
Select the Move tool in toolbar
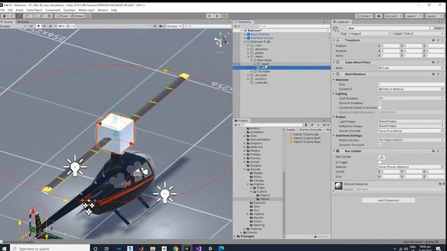(x=12, y=16)
